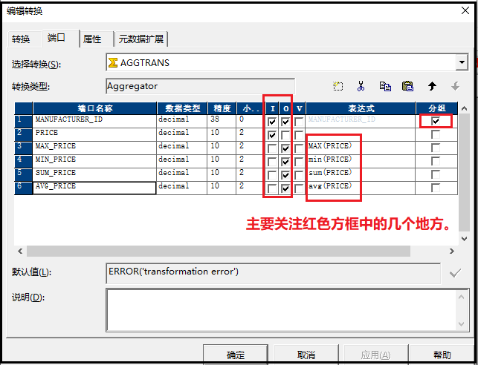Click horizontal scrollbar right arrow
Screen dimensions: 478x365
(451, 251)
